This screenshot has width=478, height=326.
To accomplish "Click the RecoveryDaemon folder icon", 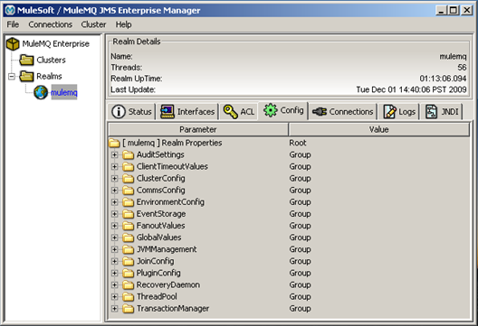I will point(128,285).
